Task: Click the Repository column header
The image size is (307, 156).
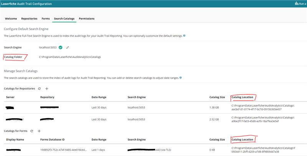Action: coord(47,97)
